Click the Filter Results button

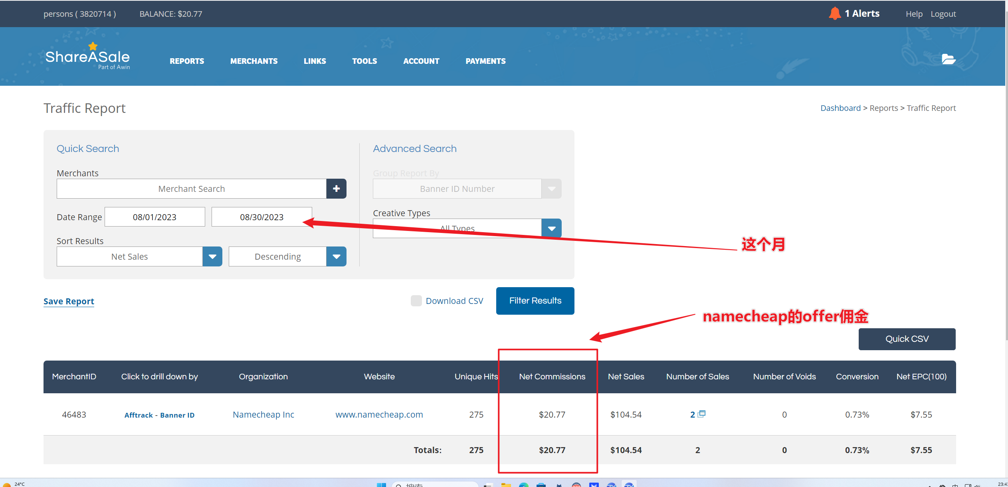point(535,301)
